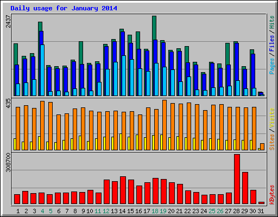
Task: Click the 2437 hits axis value
Action: (9, 21)
